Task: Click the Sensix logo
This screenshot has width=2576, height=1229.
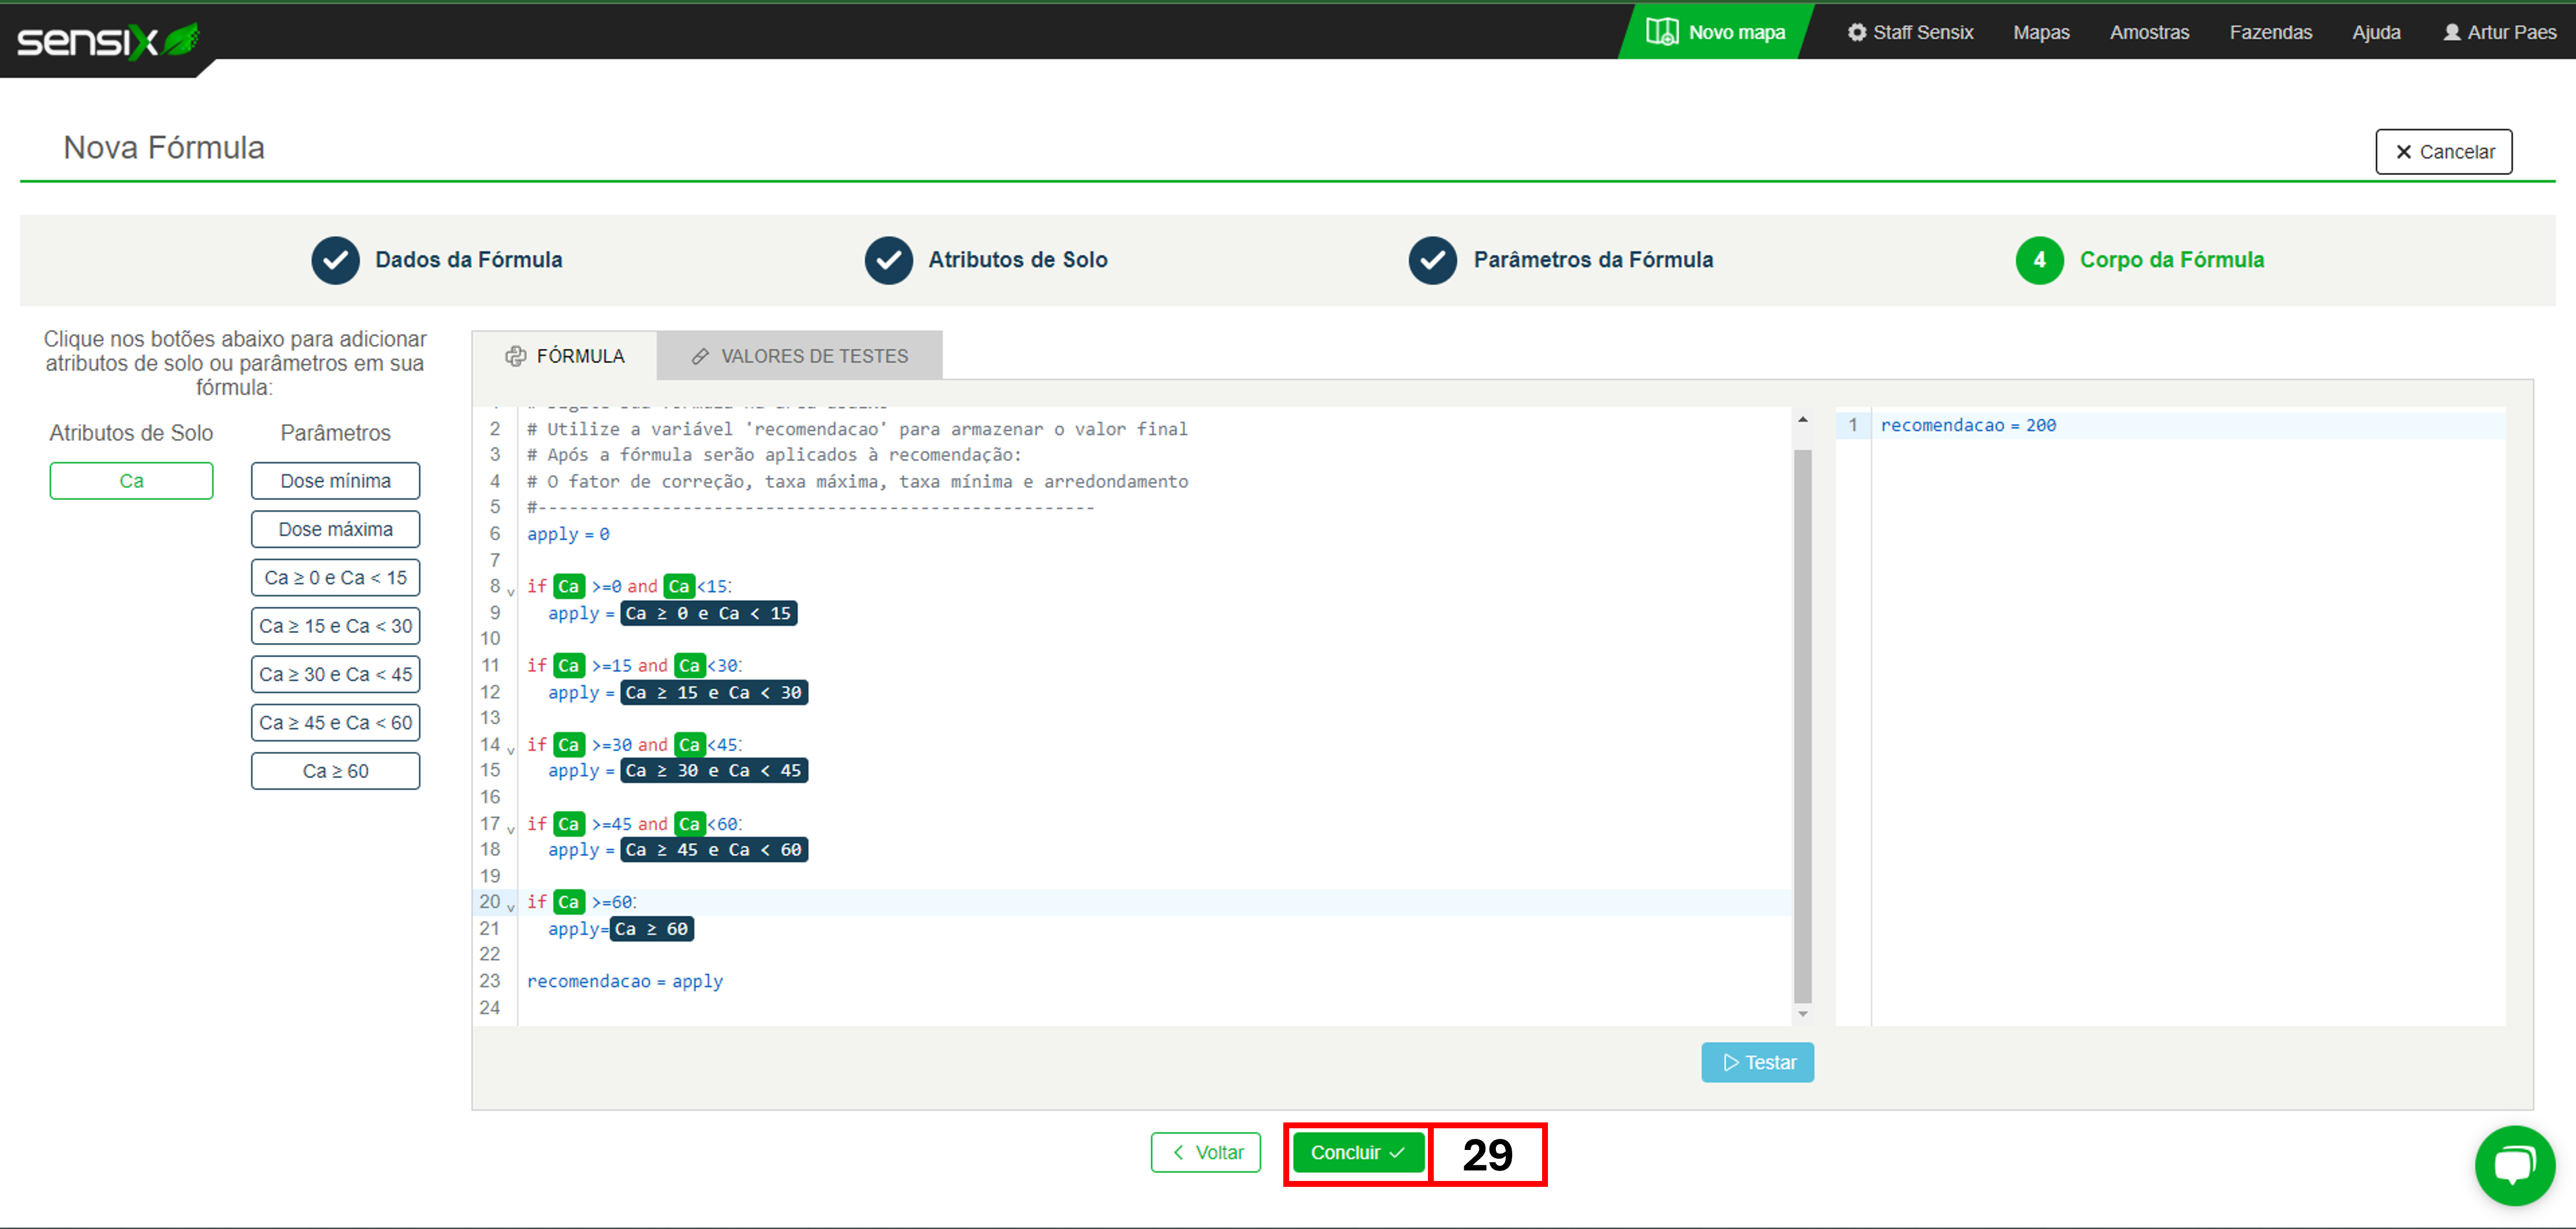Action: coord(107,40)
